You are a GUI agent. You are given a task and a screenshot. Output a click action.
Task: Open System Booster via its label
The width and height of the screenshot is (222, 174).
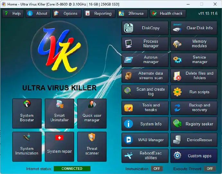[x=27, y=118]
